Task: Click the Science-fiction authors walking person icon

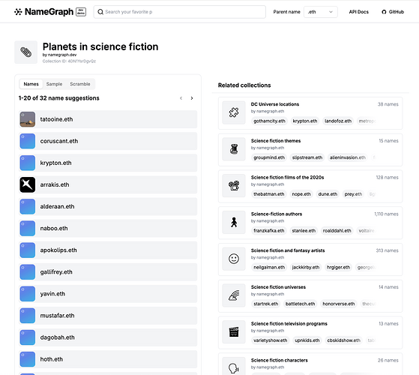Action: click(234, 223)
